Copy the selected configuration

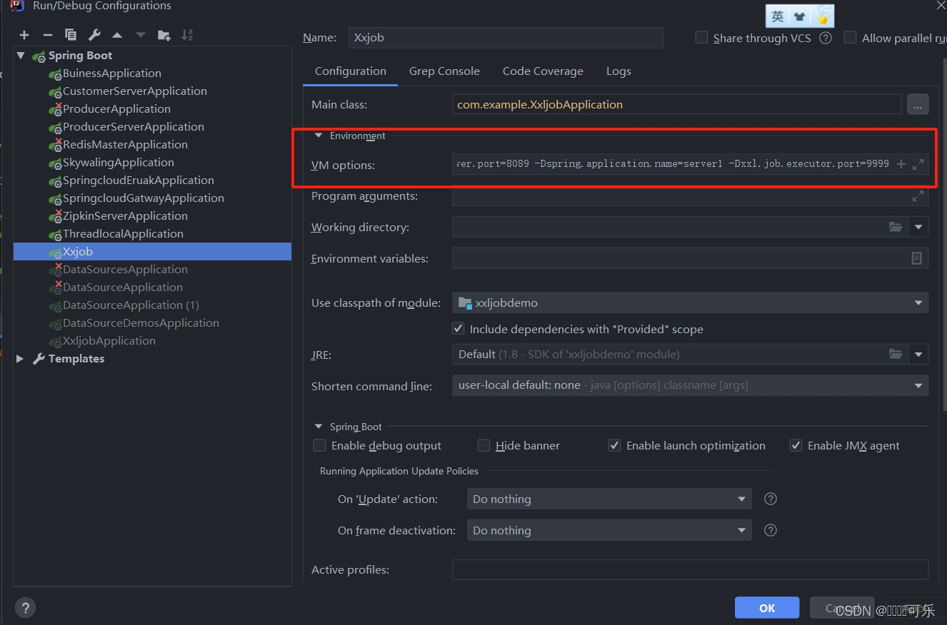(71, 35)
